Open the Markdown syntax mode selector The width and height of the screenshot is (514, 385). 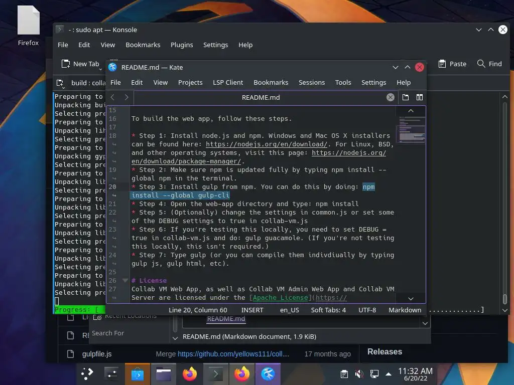(x=405, y=310)
